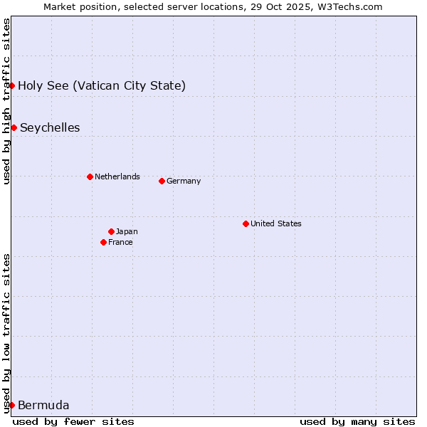Click the red dot for United States
The image size is (427, 427).
(x=246, y=223)
